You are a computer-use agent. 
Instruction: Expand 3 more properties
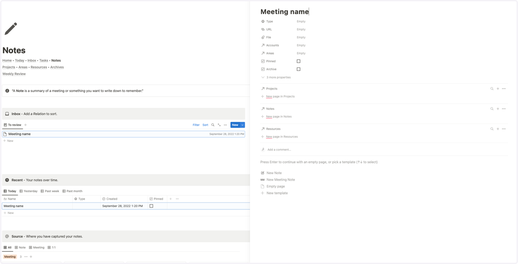coord(276,77)
